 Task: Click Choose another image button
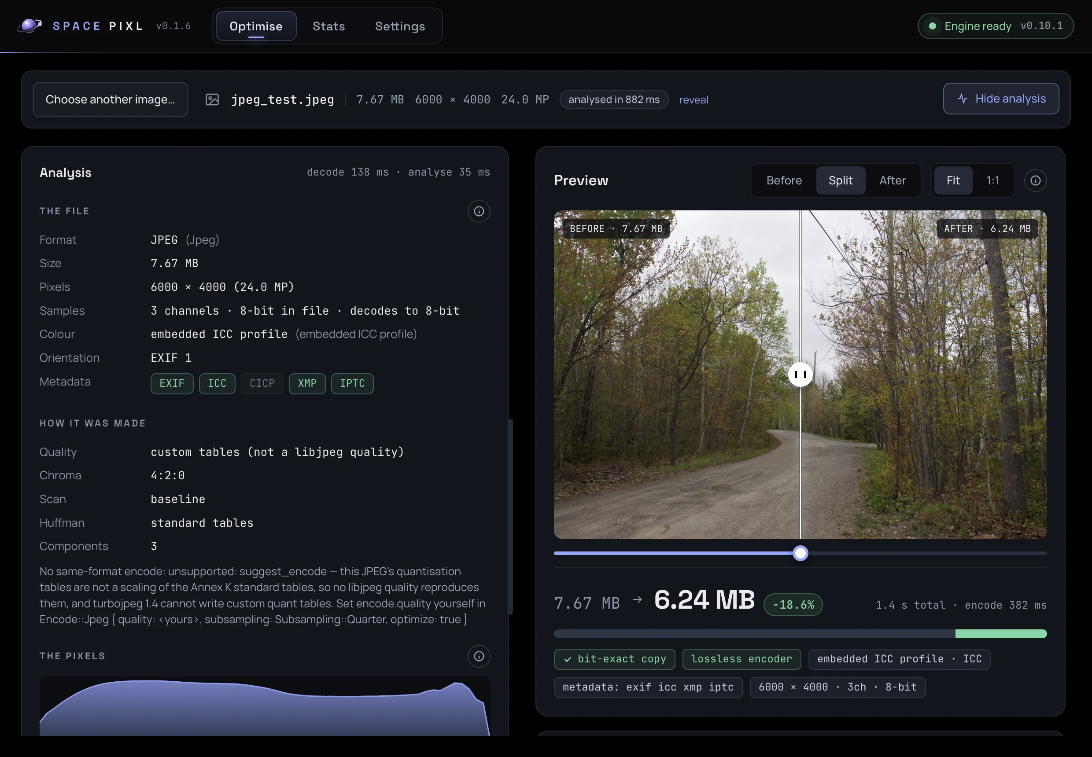pyautogui.click(x=110, y=99)
